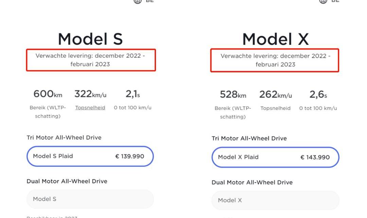Select the Model S Plaid option

coord(90,156)
